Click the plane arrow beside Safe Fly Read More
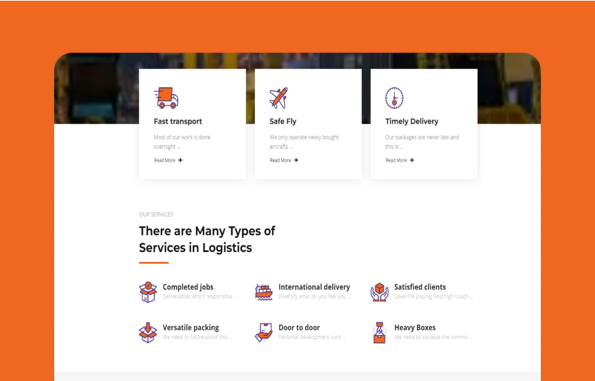Image resolution: width=595 pixels, height=381 pixels. [x=296, y=160]
